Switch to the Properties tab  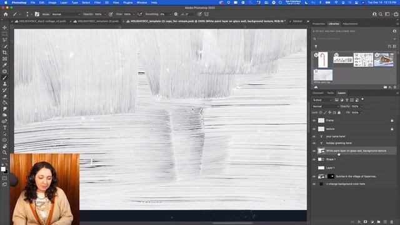tap(319, 24)
